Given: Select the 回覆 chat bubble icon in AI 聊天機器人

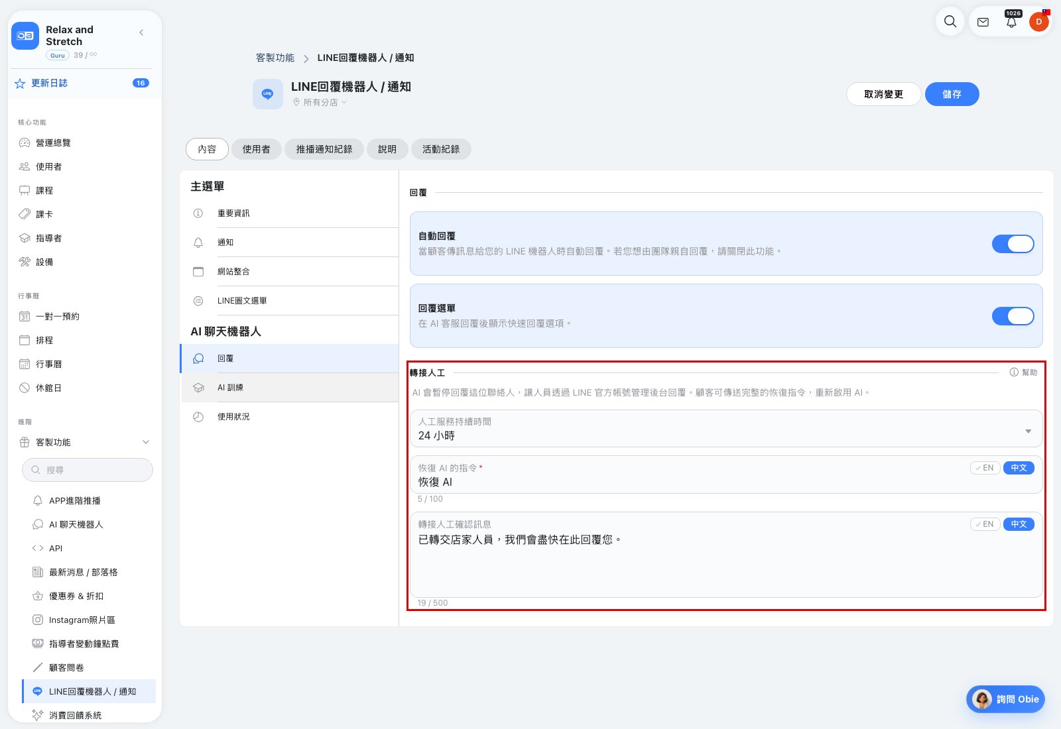Looking at the screenshot, I should pyautogui.click(x=198, y=359).
